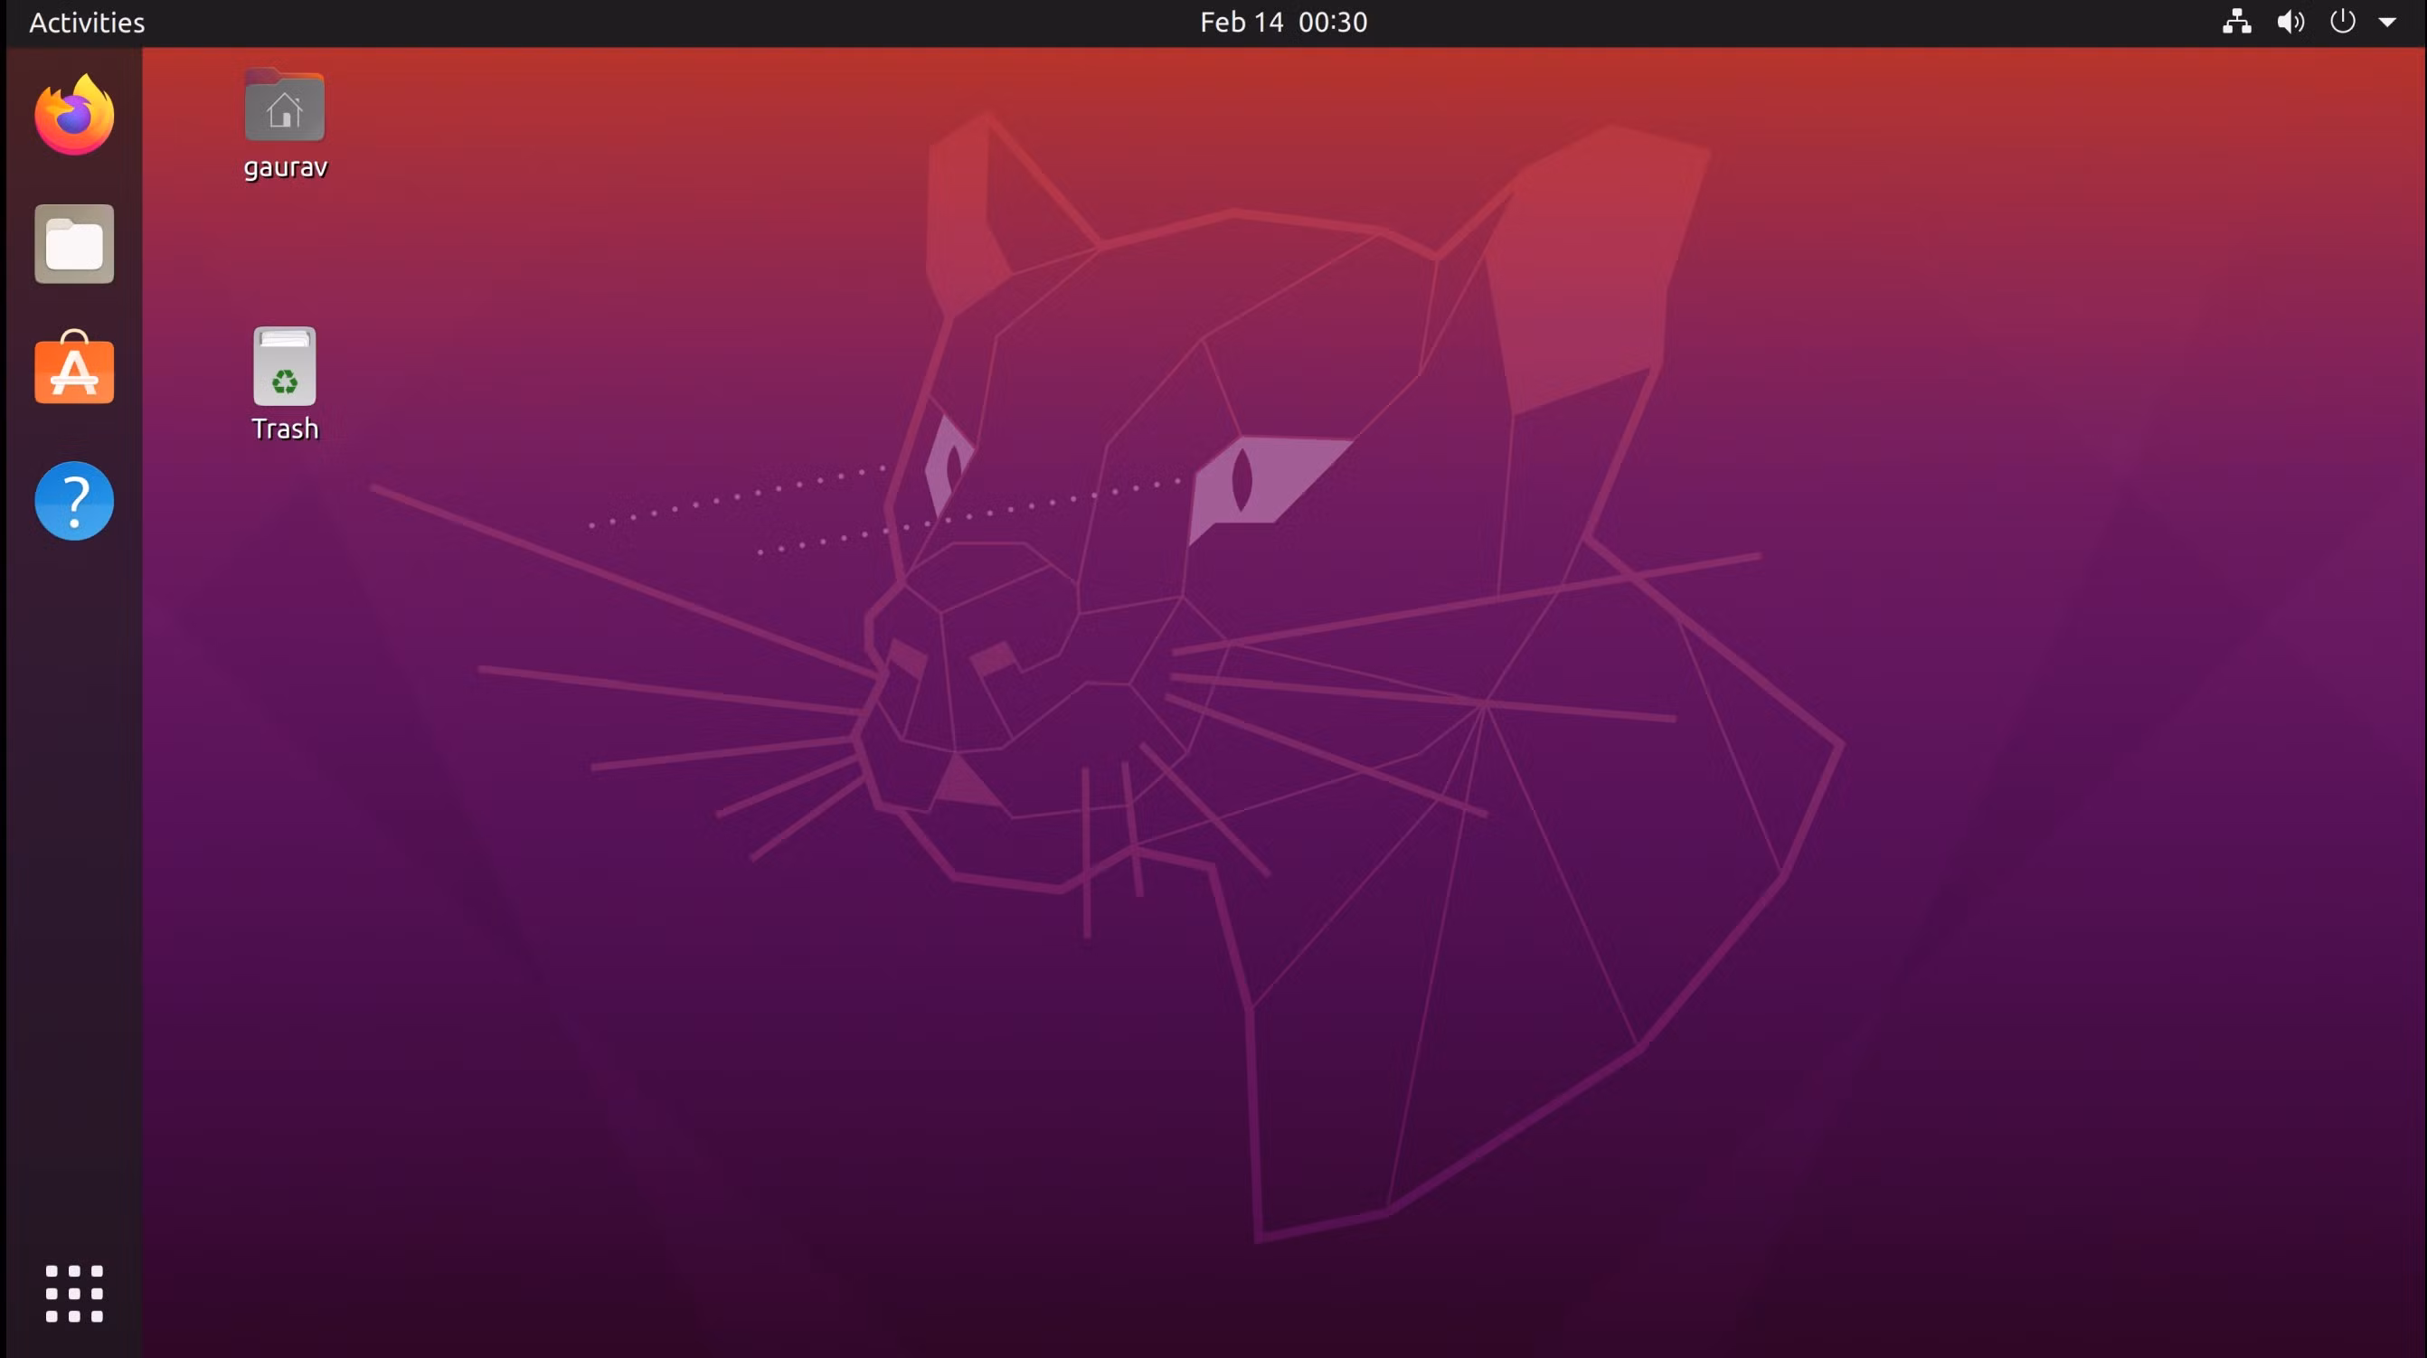The width and height of the screenshot is (2427, 1358).
Task: Open Ubuntu Software store icon
Action: point(74,368)
